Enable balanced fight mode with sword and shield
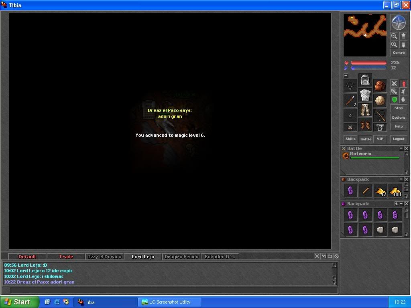 tap(394, 92)
